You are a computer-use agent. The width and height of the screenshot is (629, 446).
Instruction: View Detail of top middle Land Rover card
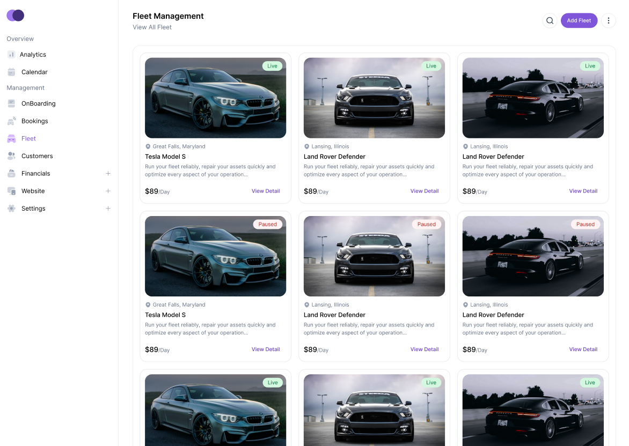point(425,191)
